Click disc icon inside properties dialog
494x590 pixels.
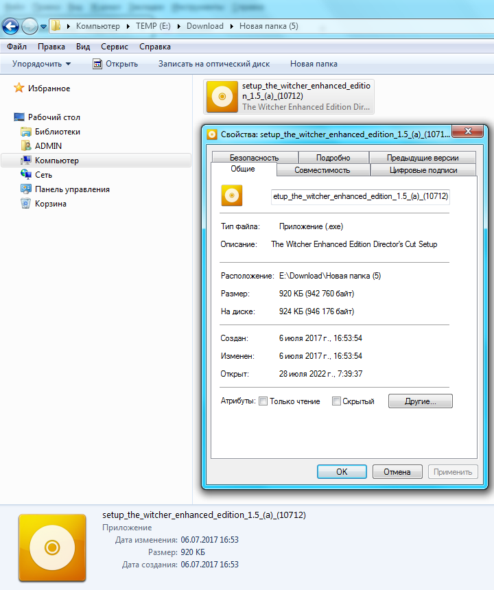pyautogui.click(x=232, y=196)
